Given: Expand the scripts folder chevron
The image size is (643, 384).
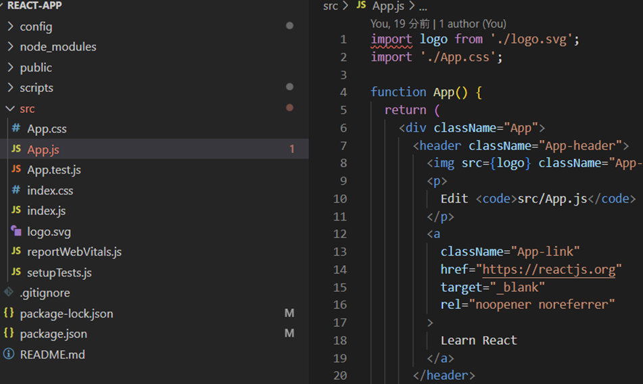Looking at the screenshot, I should (10, 87).
